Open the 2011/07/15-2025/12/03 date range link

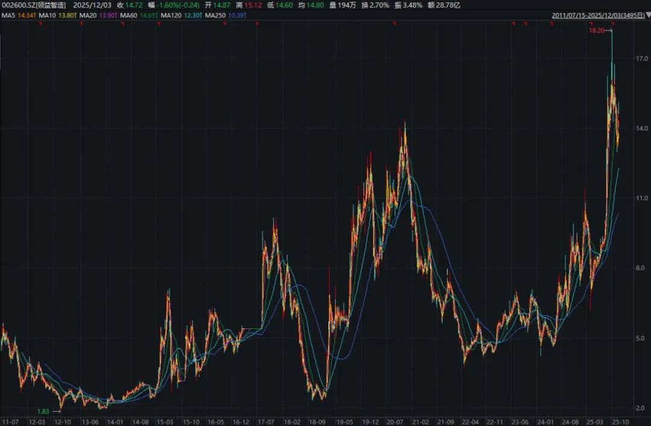[x=600, y=14]
